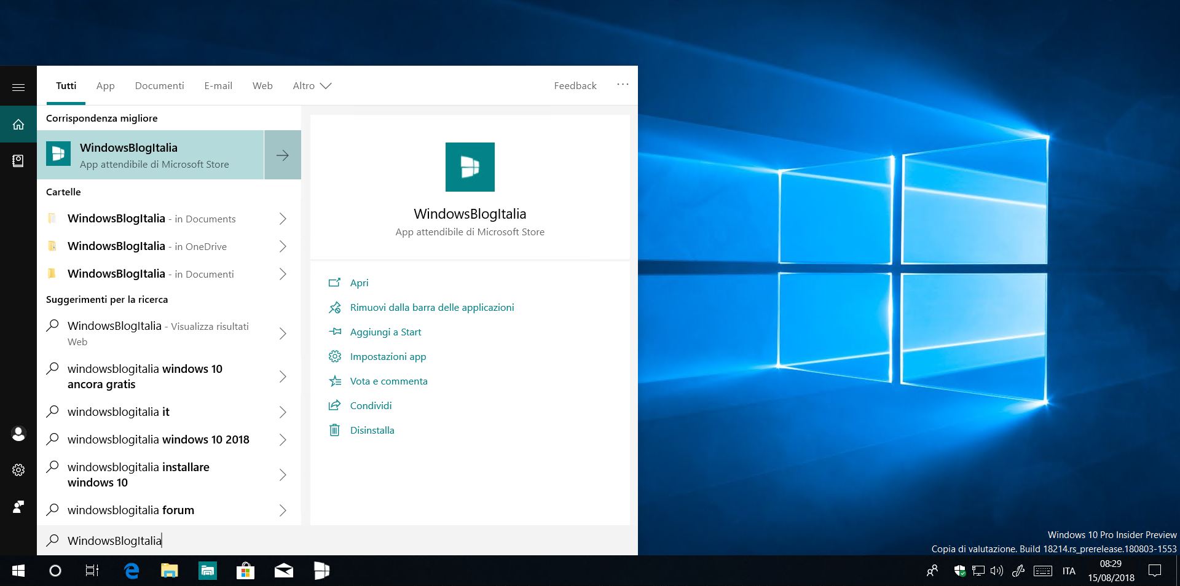The image size is (1180, 586).
Task: Expand the Altro dropdown
Action: coord(312,85)
